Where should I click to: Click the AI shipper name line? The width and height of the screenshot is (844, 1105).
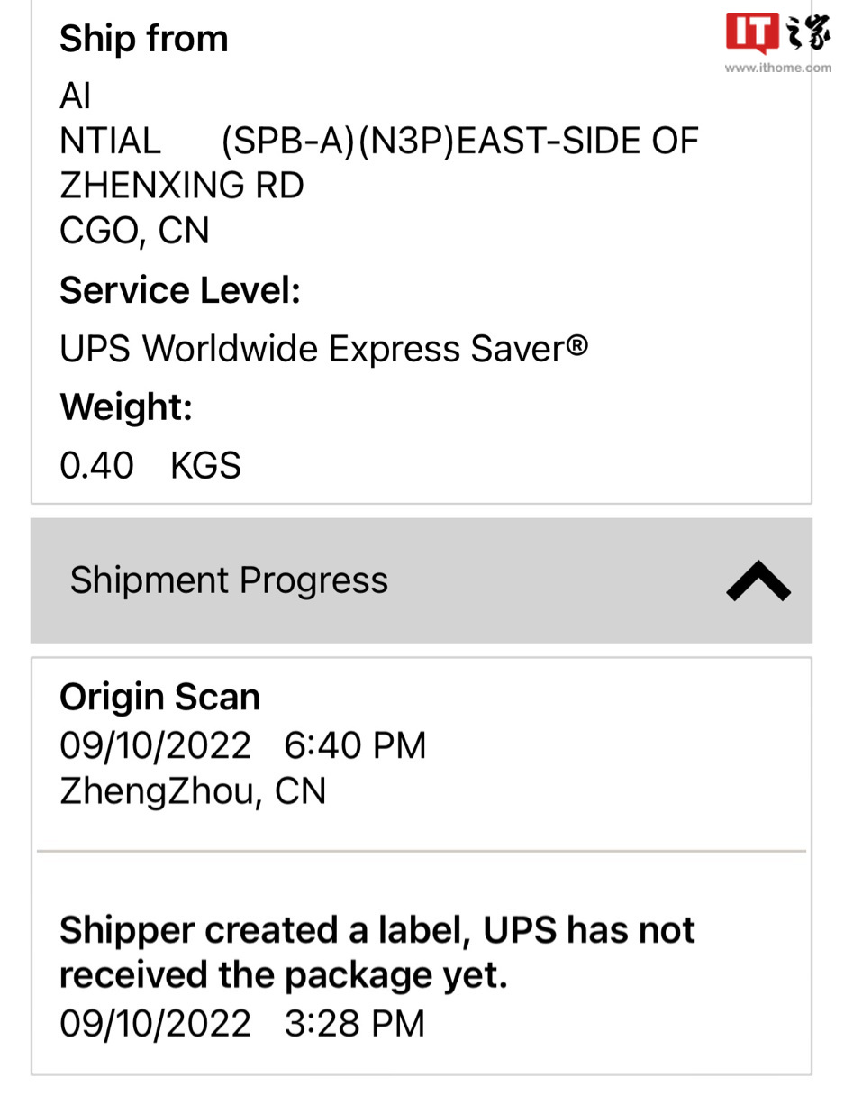76,96
